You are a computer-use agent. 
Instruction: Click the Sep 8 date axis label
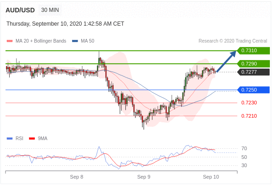pyautogui.click(x=77, y=177)
